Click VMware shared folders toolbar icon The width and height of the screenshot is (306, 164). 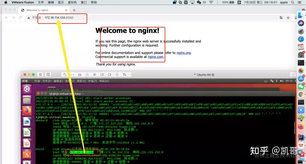(124, 75)
